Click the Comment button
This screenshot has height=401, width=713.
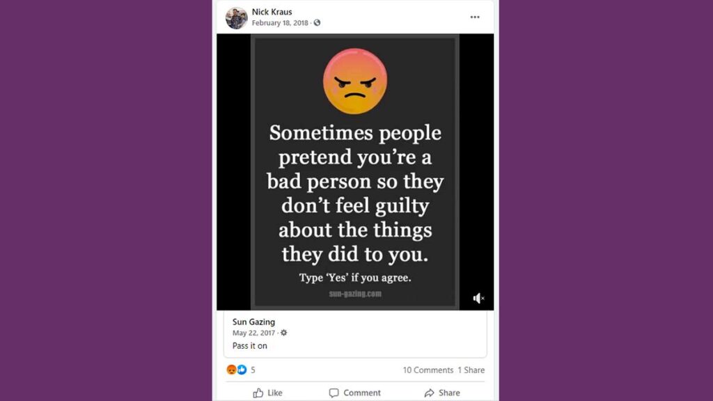pos(354,393)
